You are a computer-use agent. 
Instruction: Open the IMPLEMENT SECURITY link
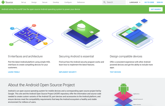tap(68, 72)
